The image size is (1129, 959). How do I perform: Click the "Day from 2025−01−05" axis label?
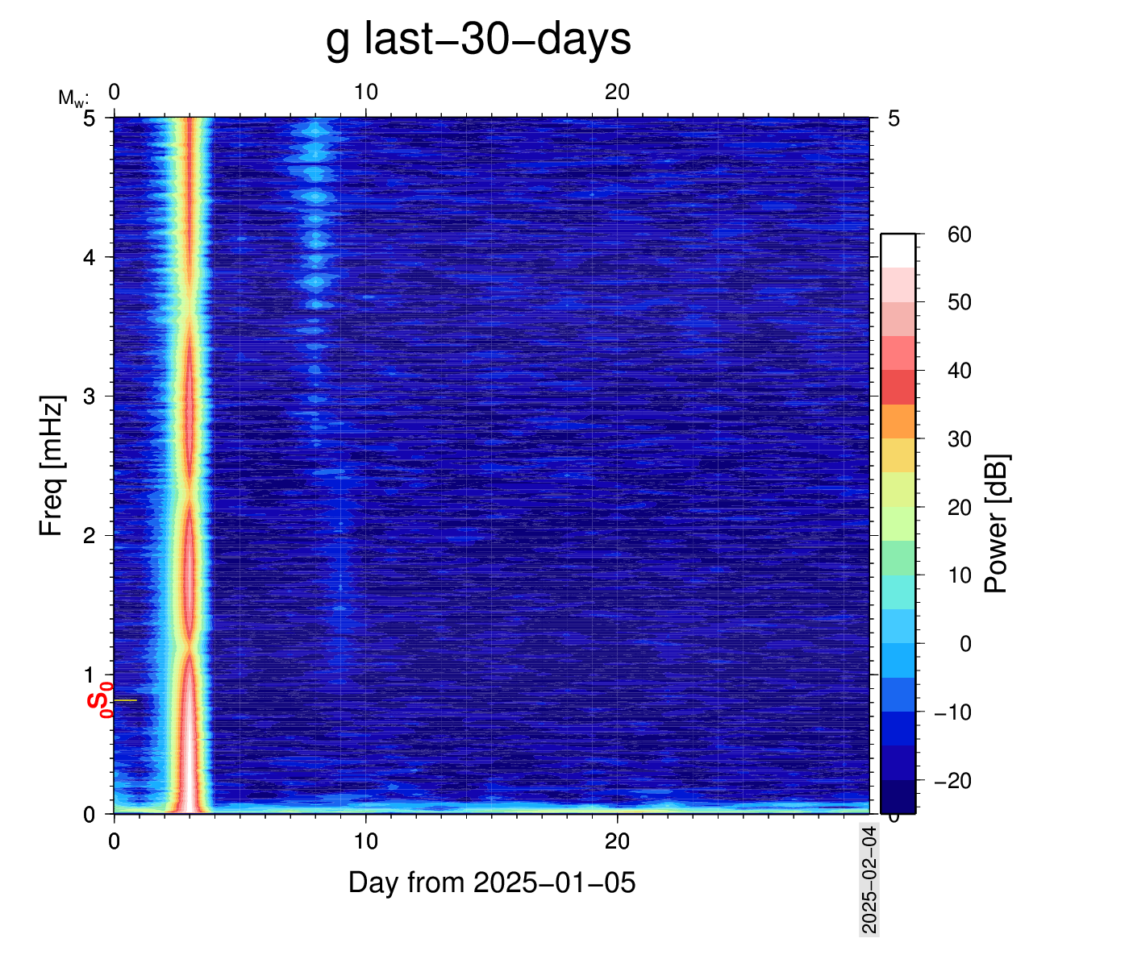492,882
